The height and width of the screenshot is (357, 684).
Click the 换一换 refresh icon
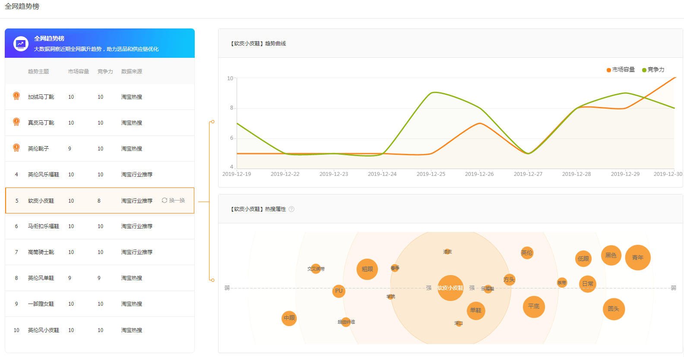165,200
